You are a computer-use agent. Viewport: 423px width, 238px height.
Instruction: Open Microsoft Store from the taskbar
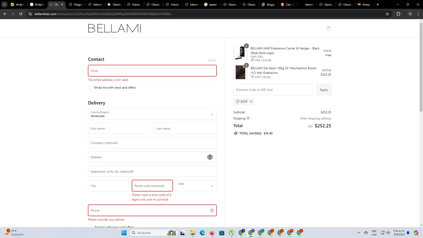(x=222, y=233)
